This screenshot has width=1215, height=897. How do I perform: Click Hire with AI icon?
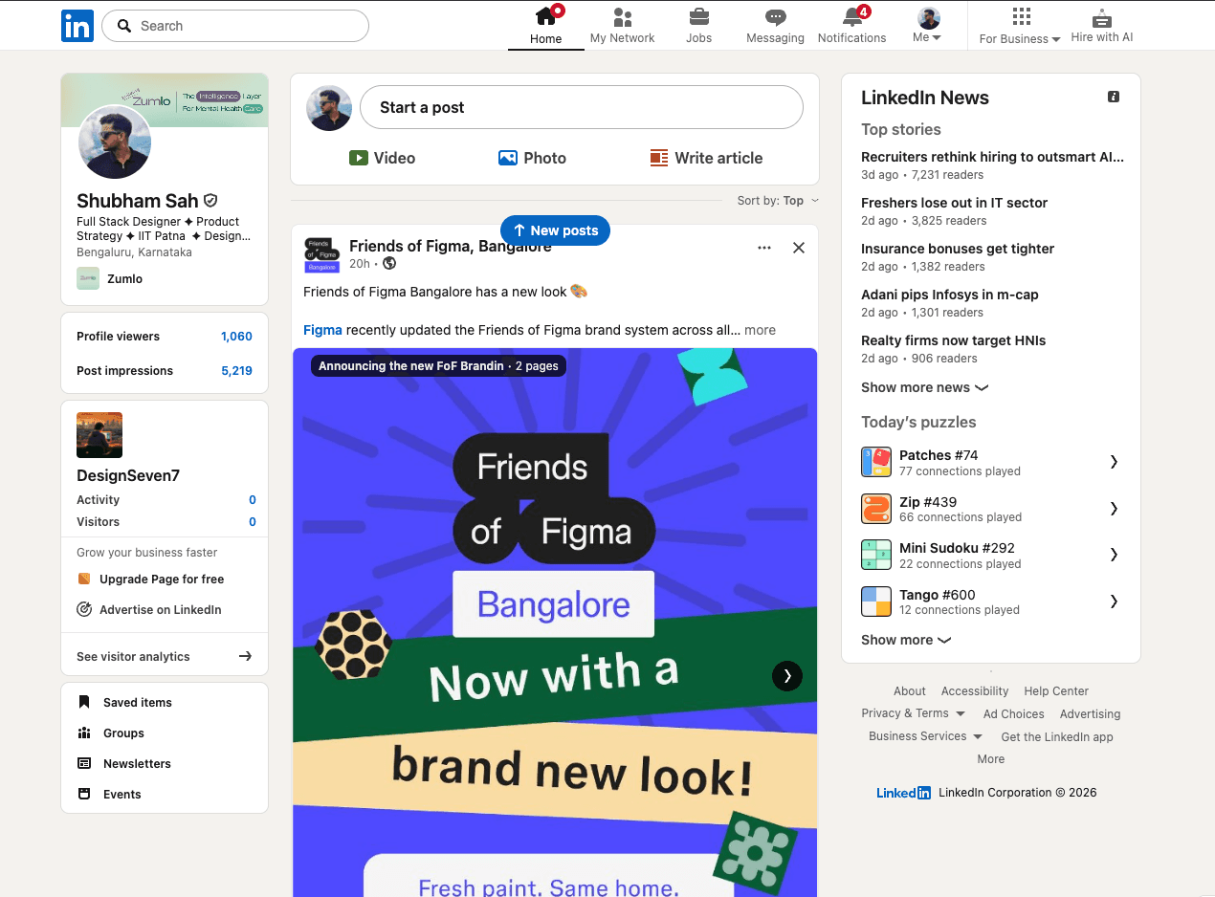click(x=1102, y=18)
